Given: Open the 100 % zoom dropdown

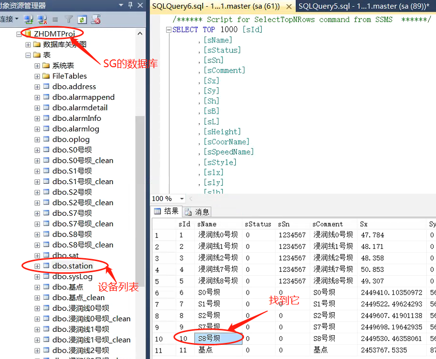Looking at the screenshot, I should click(x=182, y=199).
